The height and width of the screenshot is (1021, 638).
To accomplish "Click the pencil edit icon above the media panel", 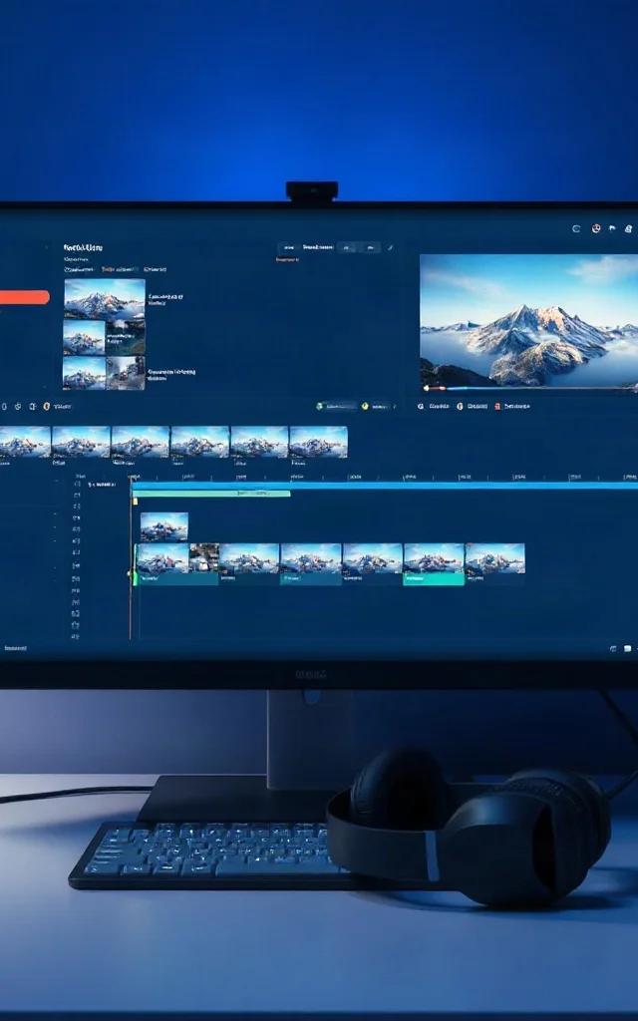I will (x=391, y=247).
